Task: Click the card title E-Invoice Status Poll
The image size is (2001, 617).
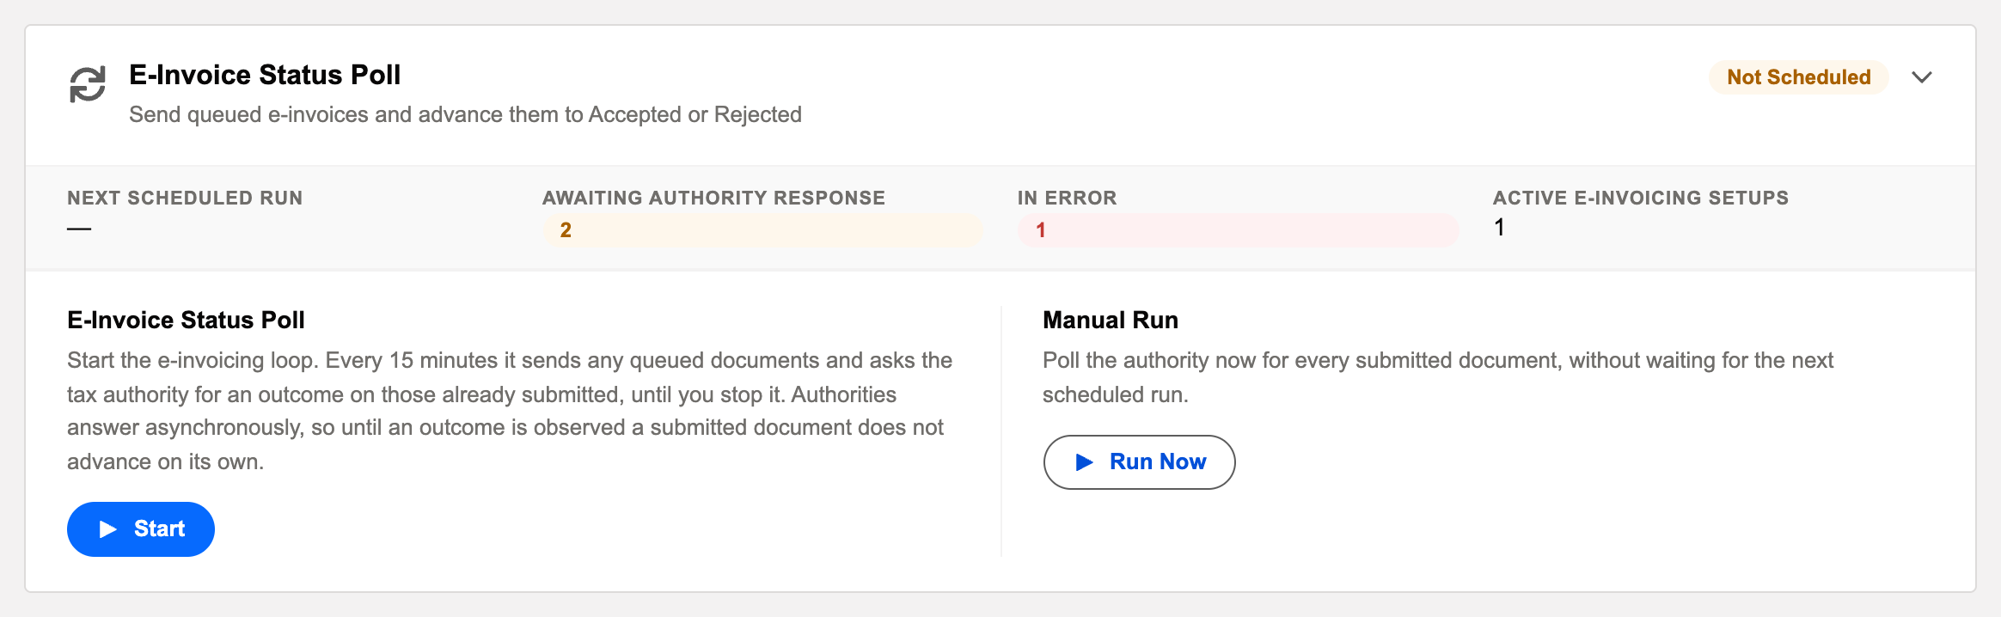Action: pos(265,76)
